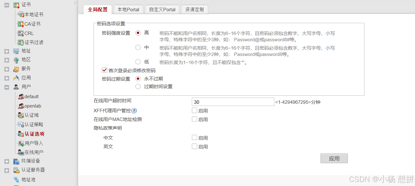Enable 中文 privacy policy checkbox
This screenshot has height=186, width=415.
point(194,138)
